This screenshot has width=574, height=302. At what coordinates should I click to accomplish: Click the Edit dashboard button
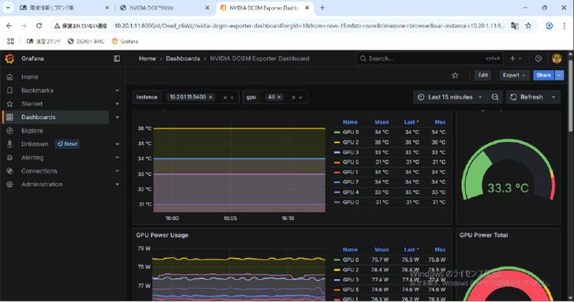(x=483, y=75)
